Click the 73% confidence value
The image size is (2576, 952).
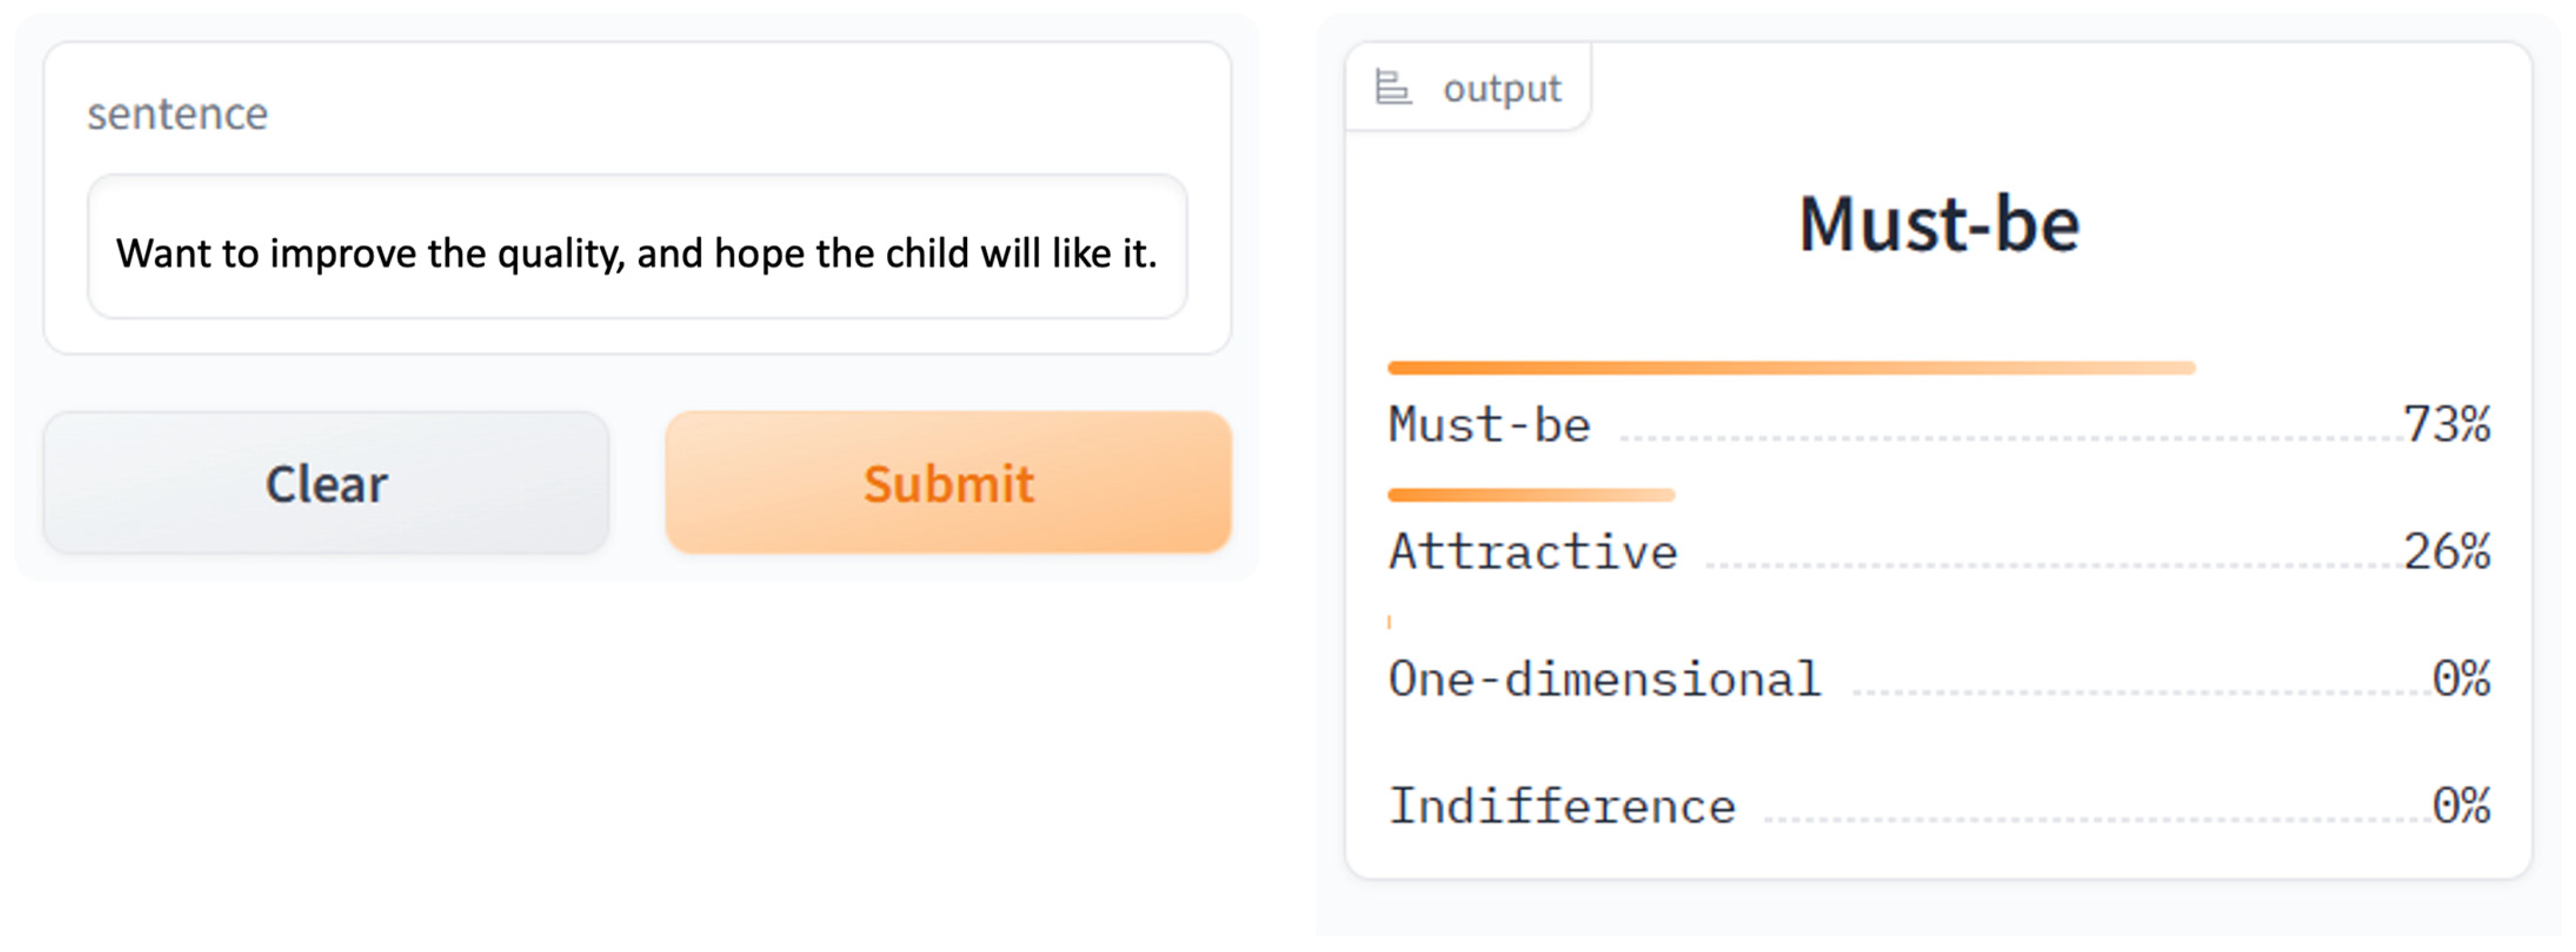click(x=2446, y=424)
